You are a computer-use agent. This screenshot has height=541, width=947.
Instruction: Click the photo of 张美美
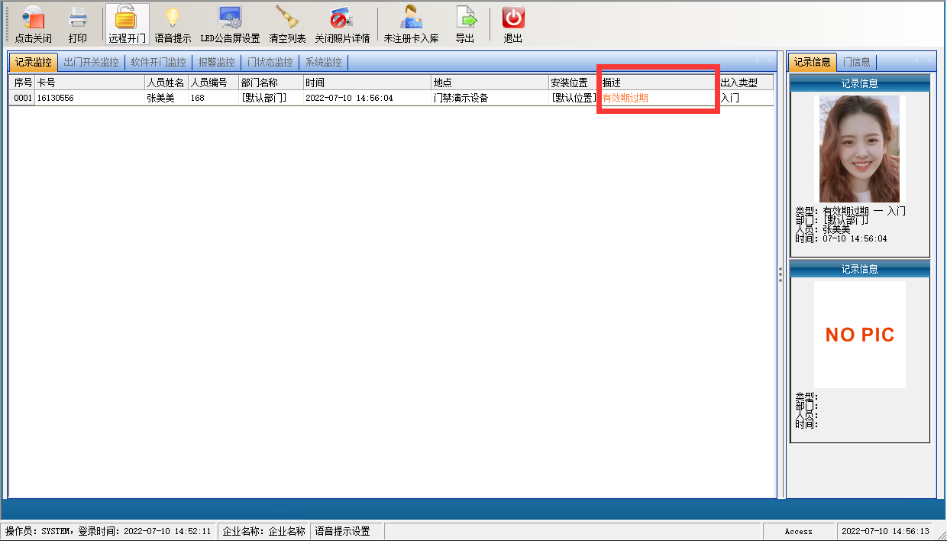pyautogui.click(x=859, y=149)
